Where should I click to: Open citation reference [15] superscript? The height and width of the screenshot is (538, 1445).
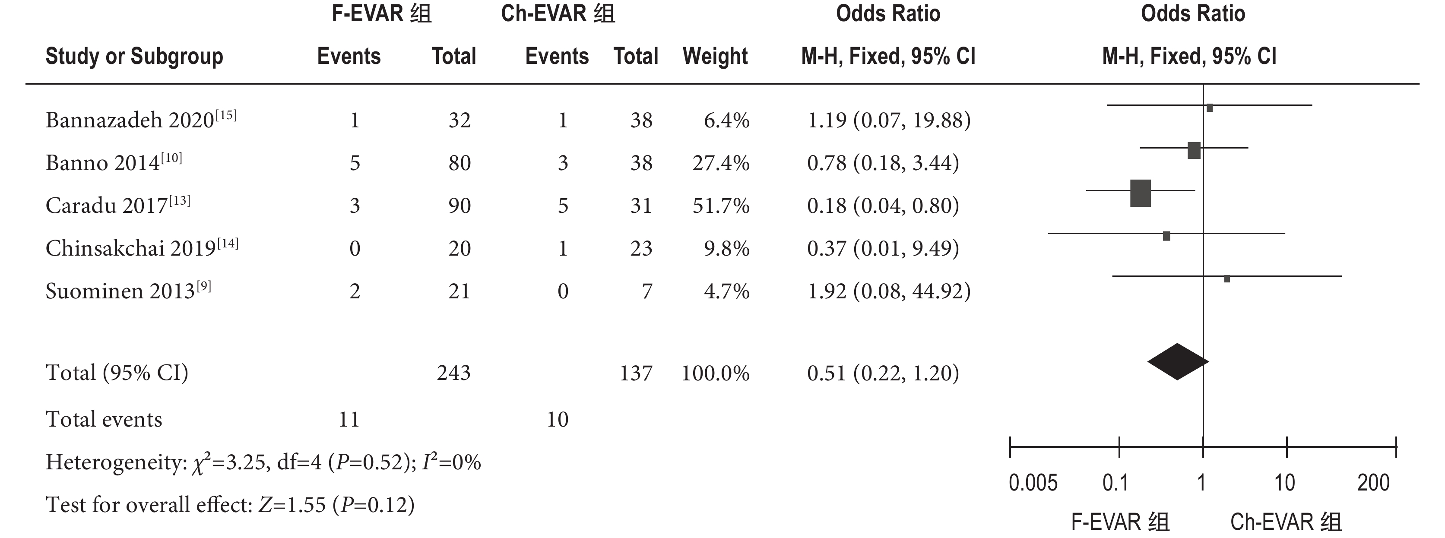226,115
